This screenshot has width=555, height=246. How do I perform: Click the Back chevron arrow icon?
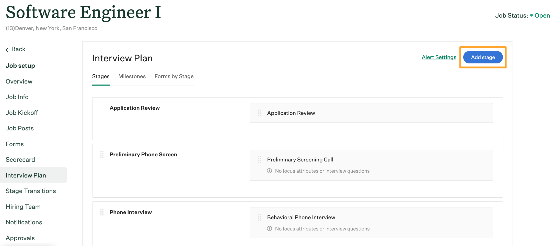7,50
